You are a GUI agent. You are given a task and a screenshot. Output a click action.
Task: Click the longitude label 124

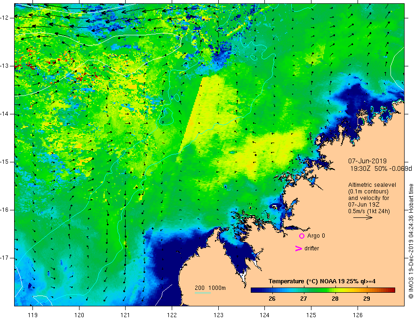[265, 315]
